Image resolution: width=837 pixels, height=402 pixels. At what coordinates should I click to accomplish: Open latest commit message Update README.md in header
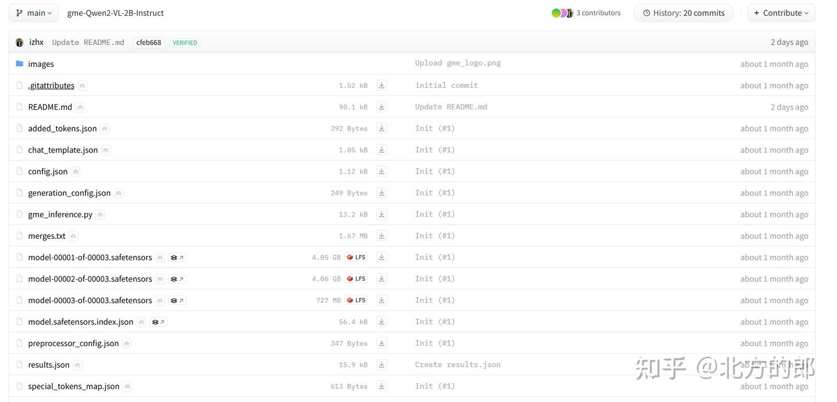(88, 42)
